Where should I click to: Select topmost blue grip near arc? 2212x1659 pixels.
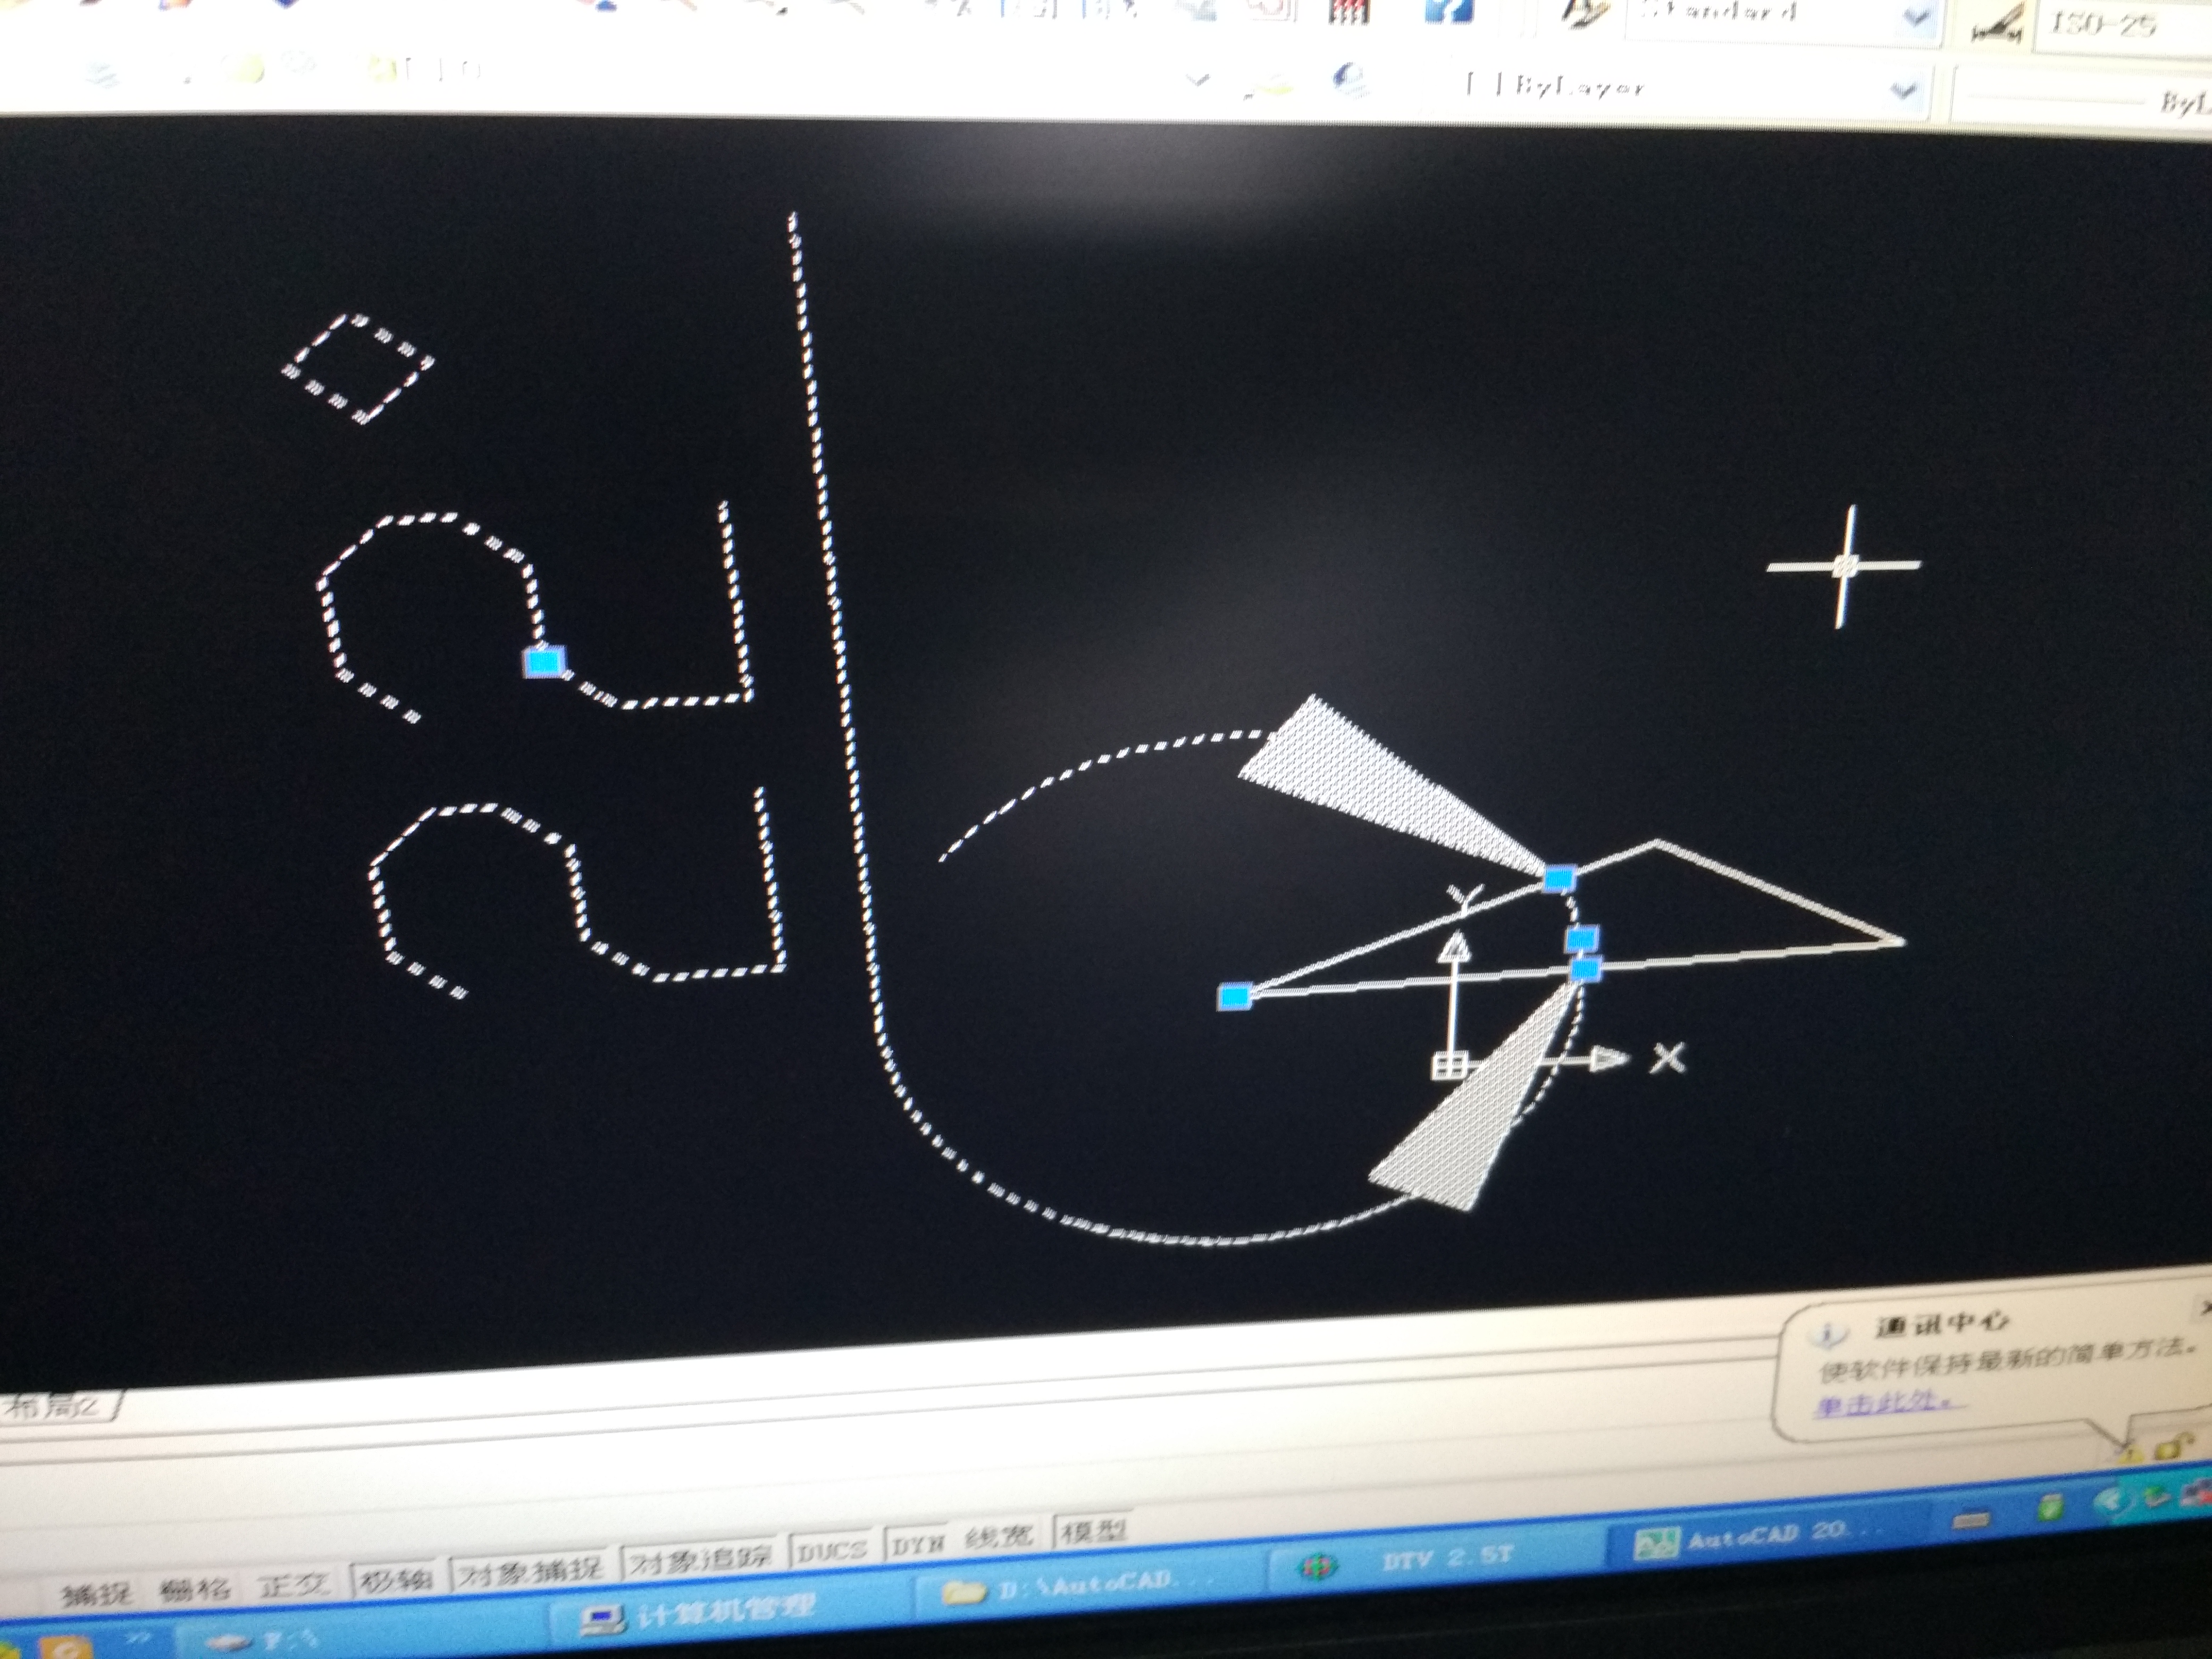click(x=1559, y=878)
